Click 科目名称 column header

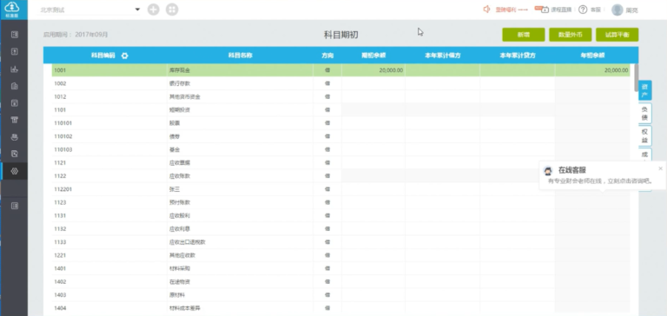[241, 56]
